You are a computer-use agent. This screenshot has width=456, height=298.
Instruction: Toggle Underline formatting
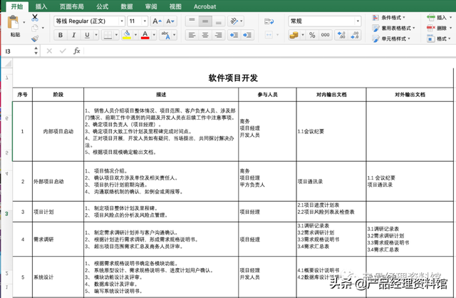pos(87,35)
